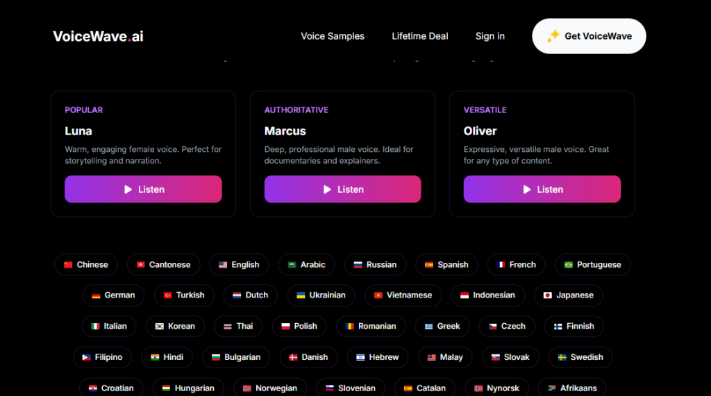Choose Ukrainian language
Image resolution: width=711 pixels, height=396 pixels.
[321, 295]
